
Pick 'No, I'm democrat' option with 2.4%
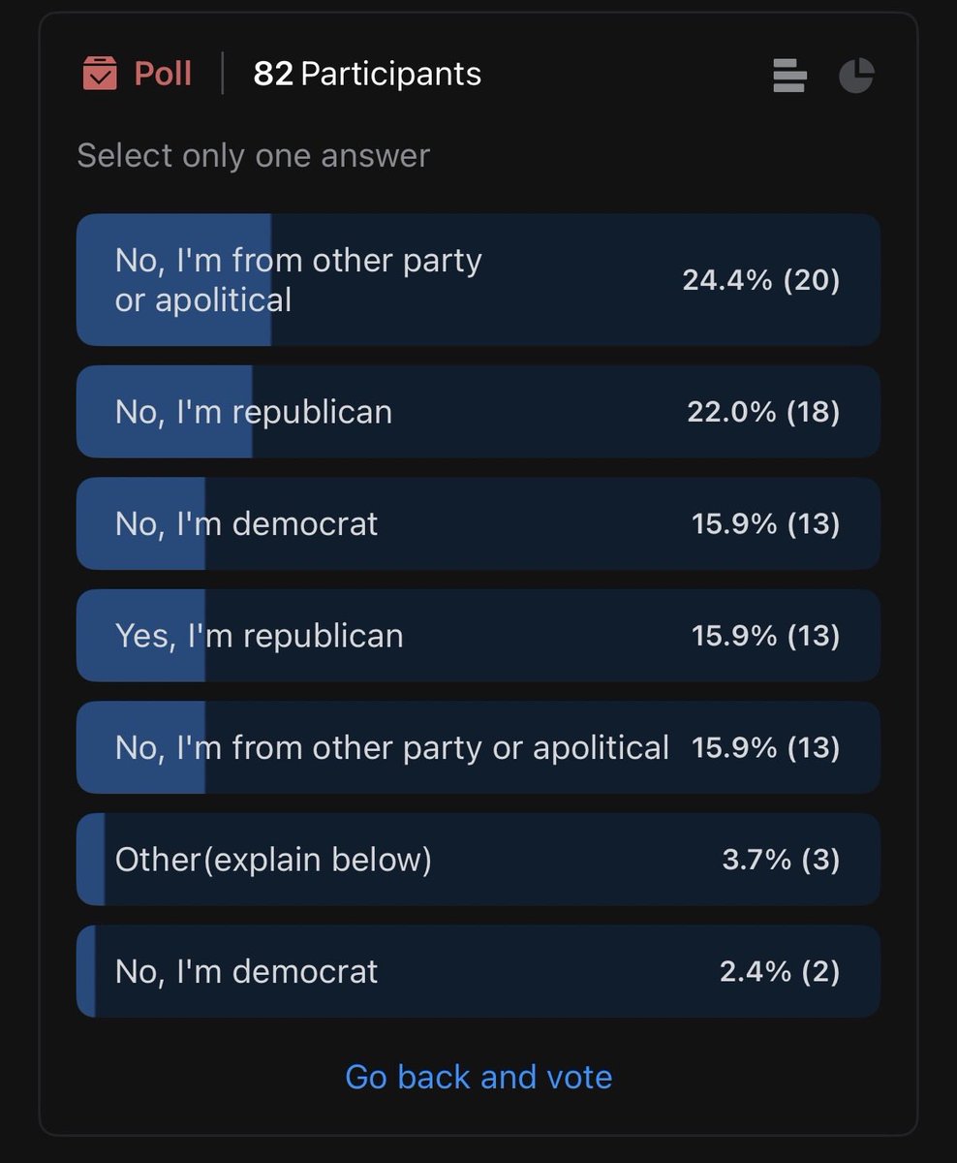(478, 972)
